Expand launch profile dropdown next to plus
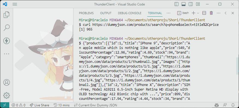239x108 pixels. coord(198,13)
